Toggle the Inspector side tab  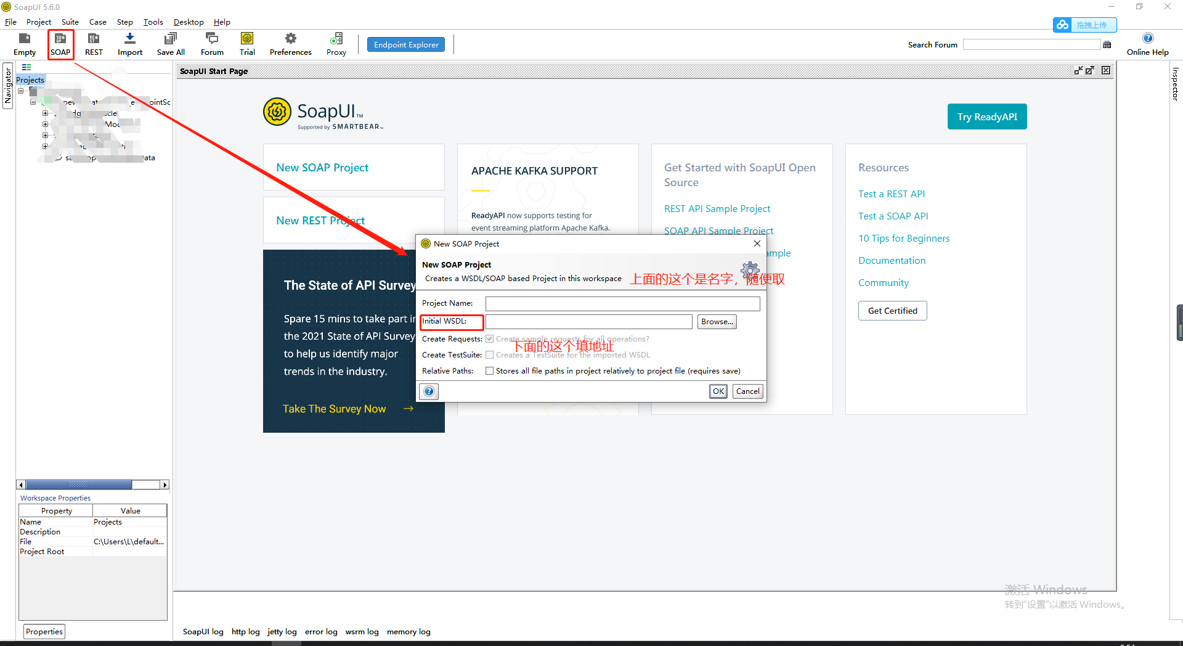point(1175,84)
